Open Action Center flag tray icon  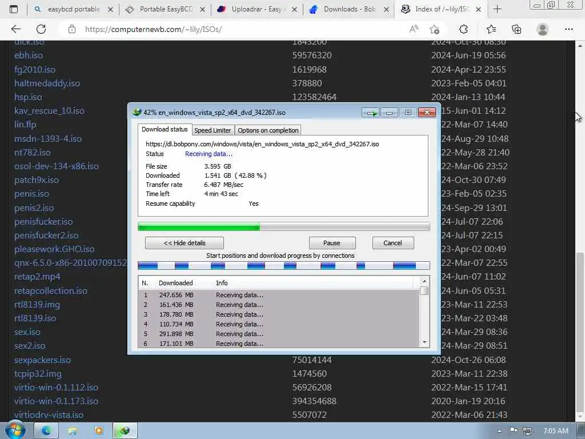pos(514,431)
